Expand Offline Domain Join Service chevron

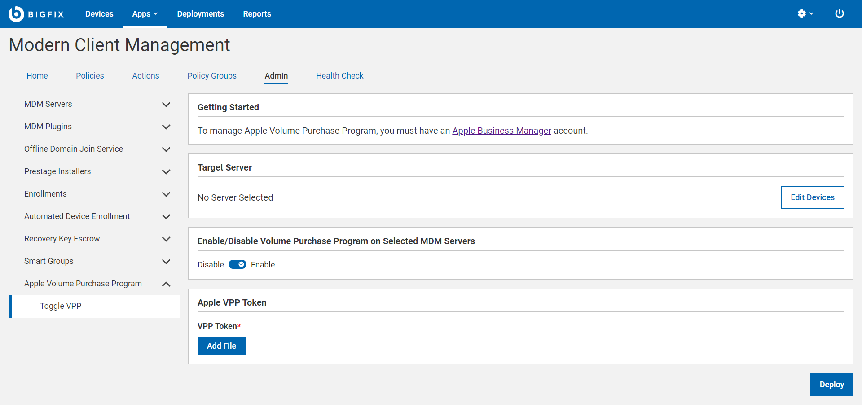click(x=166, y=149)
